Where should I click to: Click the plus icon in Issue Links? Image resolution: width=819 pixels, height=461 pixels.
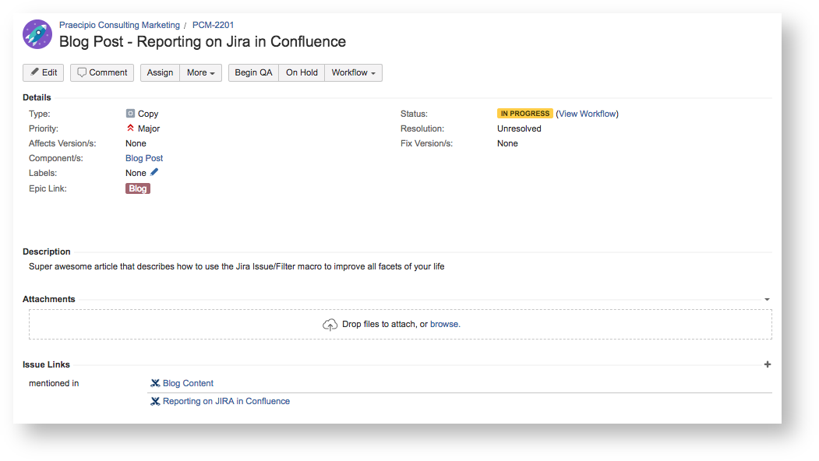click(768, 364)
